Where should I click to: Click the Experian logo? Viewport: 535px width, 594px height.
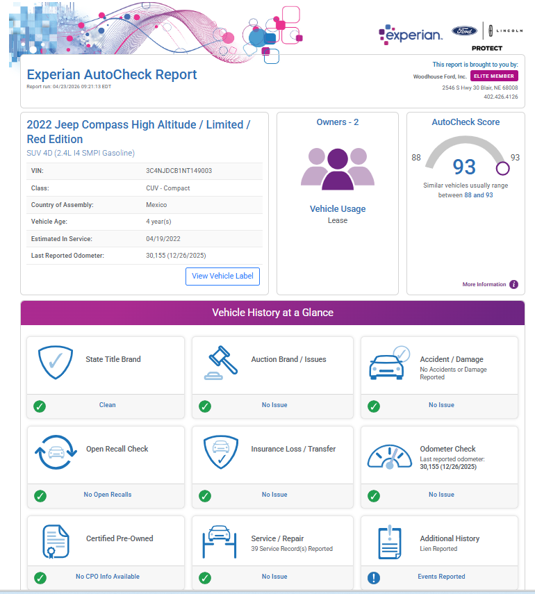click(411, 35)
